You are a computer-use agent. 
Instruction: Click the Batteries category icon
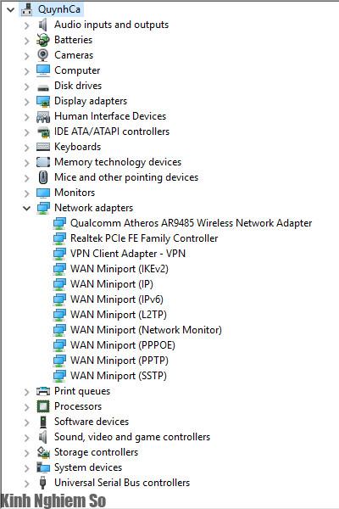click(x=43, y=40)
